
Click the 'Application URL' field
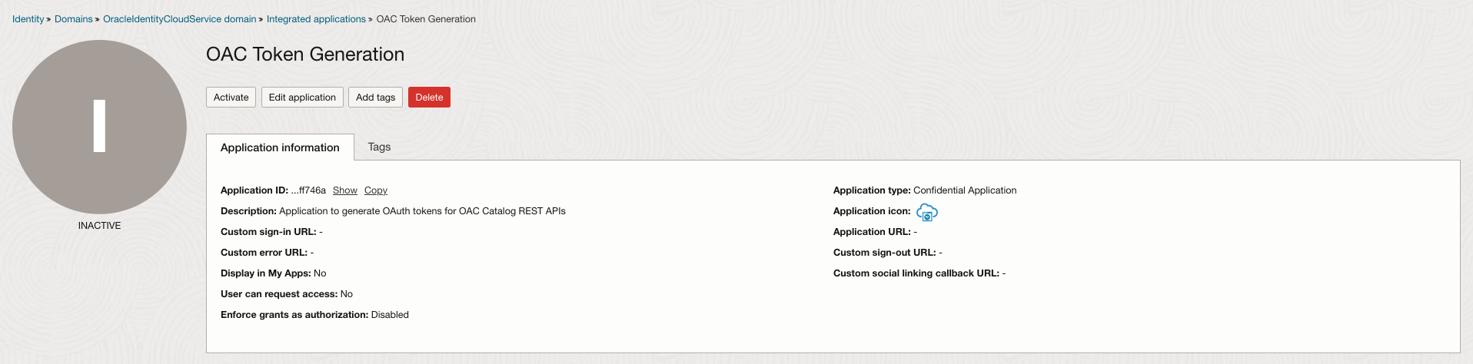pos(875,232)
